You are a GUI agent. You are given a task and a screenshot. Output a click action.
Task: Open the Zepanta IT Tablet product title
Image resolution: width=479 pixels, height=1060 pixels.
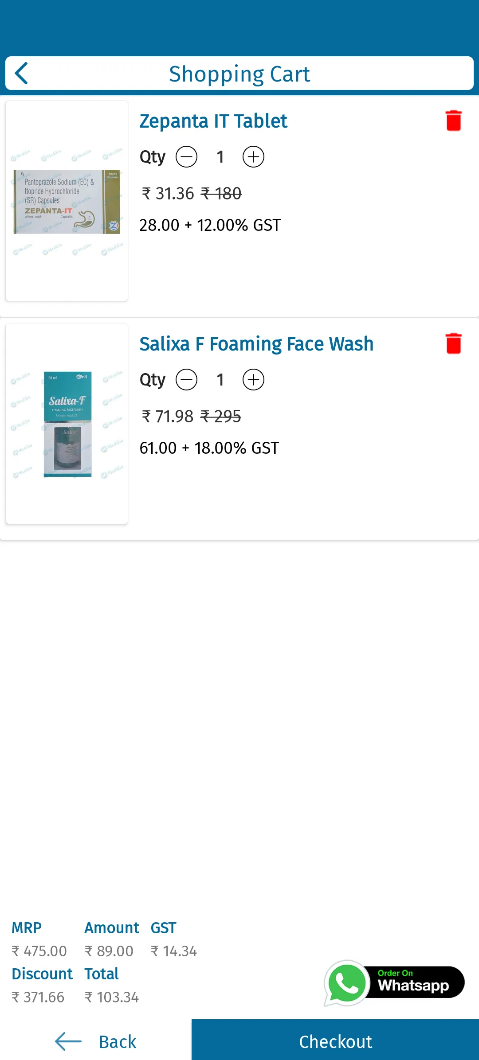pos(213,121)
